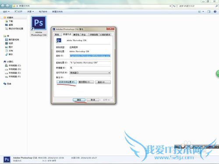Click the 快捷键 shortcut key field
Screen dimensions: 219x164
90,68
